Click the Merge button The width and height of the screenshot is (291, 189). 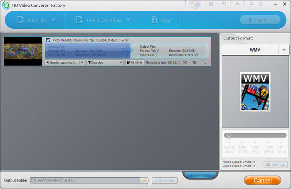tap(200, 175)
